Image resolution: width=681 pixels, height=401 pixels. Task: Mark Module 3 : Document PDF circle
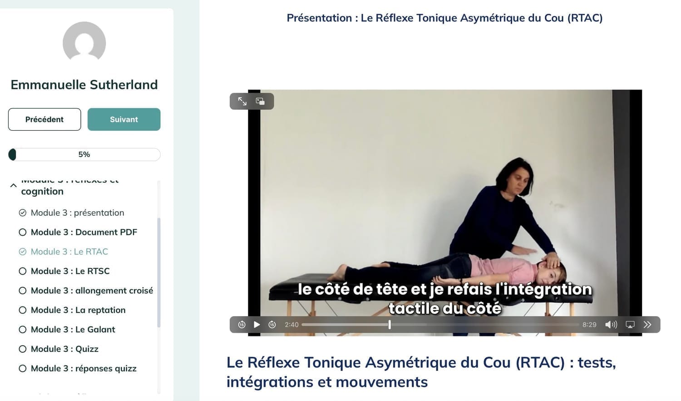click(x=23, y=232)
